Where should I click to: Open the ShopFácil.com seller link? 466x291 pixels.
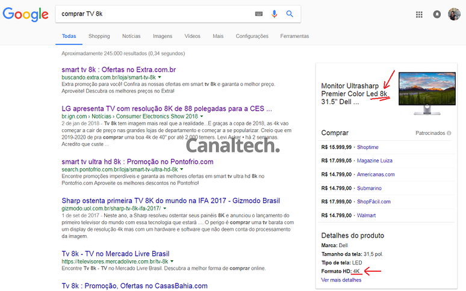click(373, 201)
